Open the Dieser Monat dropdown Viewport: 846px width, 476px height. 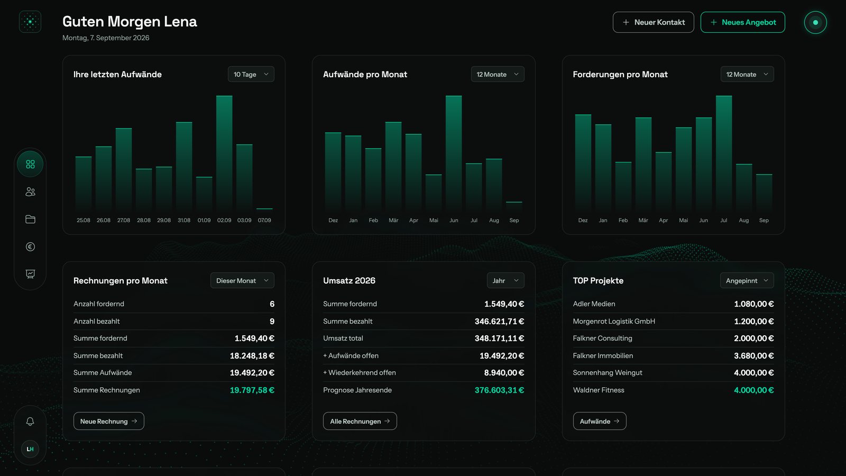(242, 281)
